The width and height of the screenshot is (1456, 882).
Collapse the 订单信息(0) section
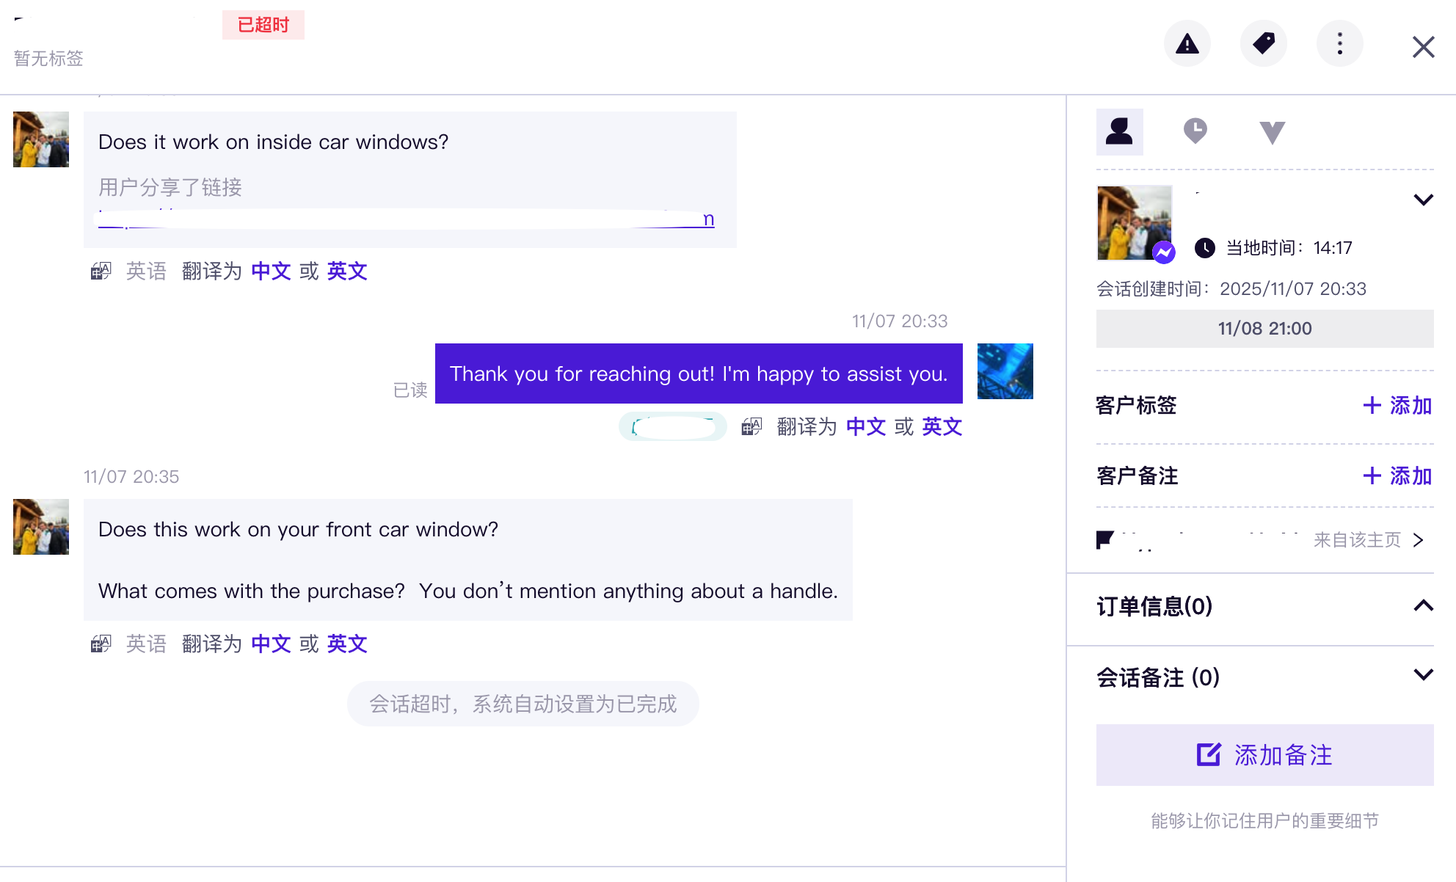[x=1424, y=606]
